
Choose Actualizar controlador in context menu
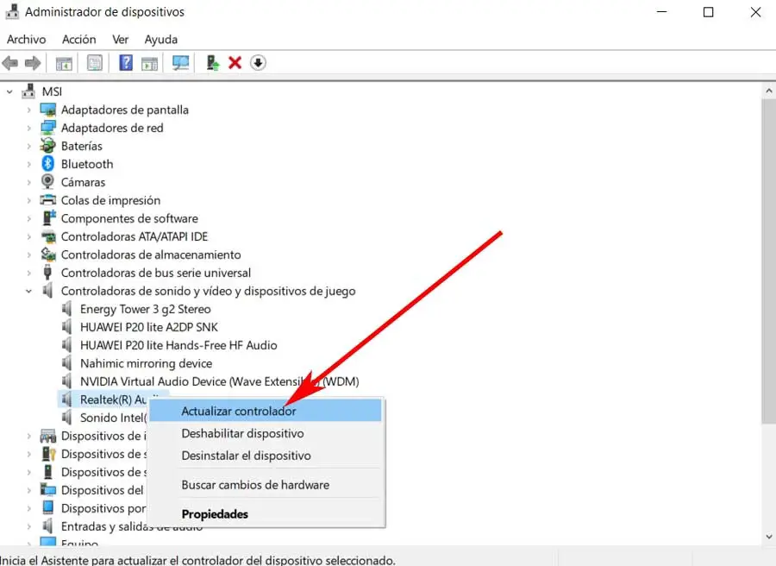(266, 411)
